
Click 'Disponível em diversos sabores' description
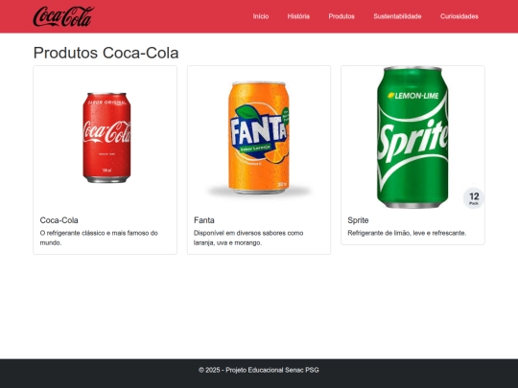(248, 238)
